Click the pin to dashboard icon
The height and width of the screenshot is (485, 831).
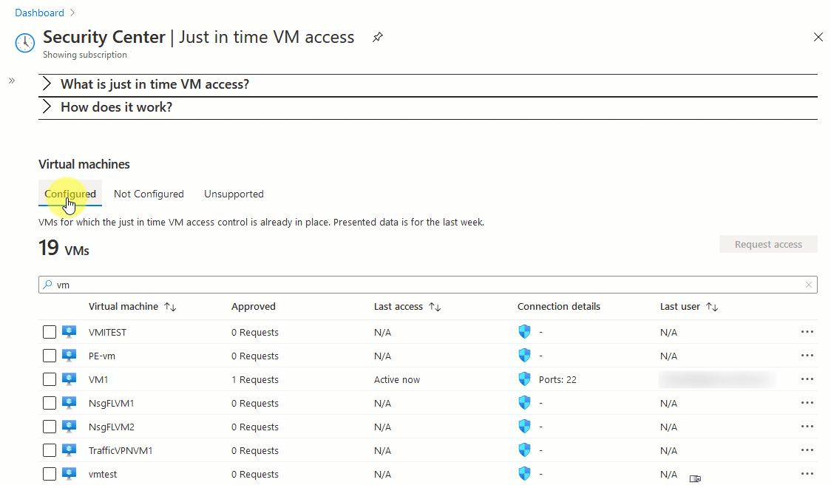[378, 37]
